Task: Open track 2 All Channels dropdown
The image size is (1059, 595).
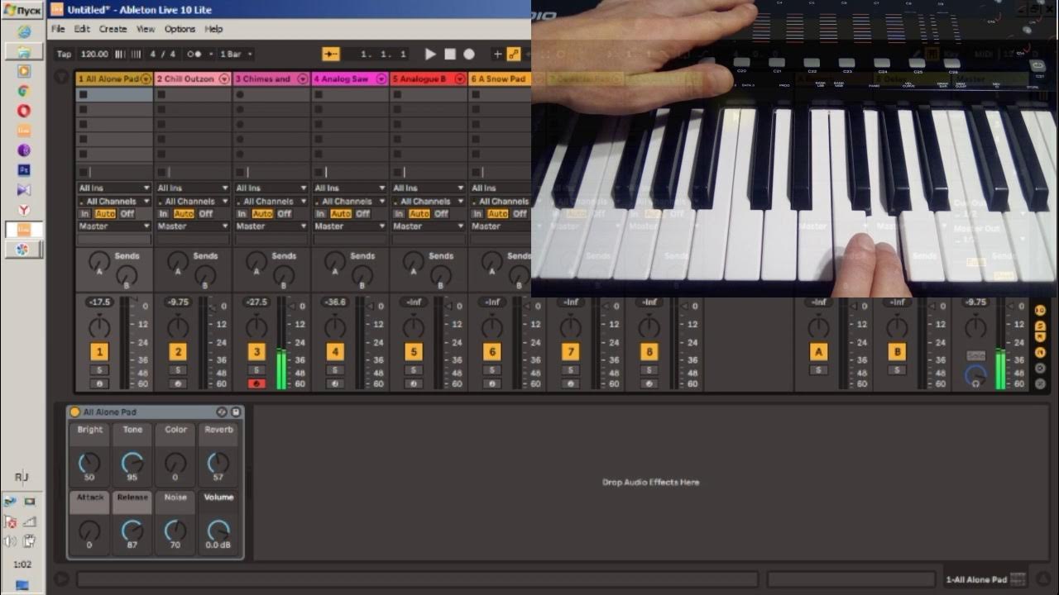Action: pyautogui.click(x=192, y=202)
